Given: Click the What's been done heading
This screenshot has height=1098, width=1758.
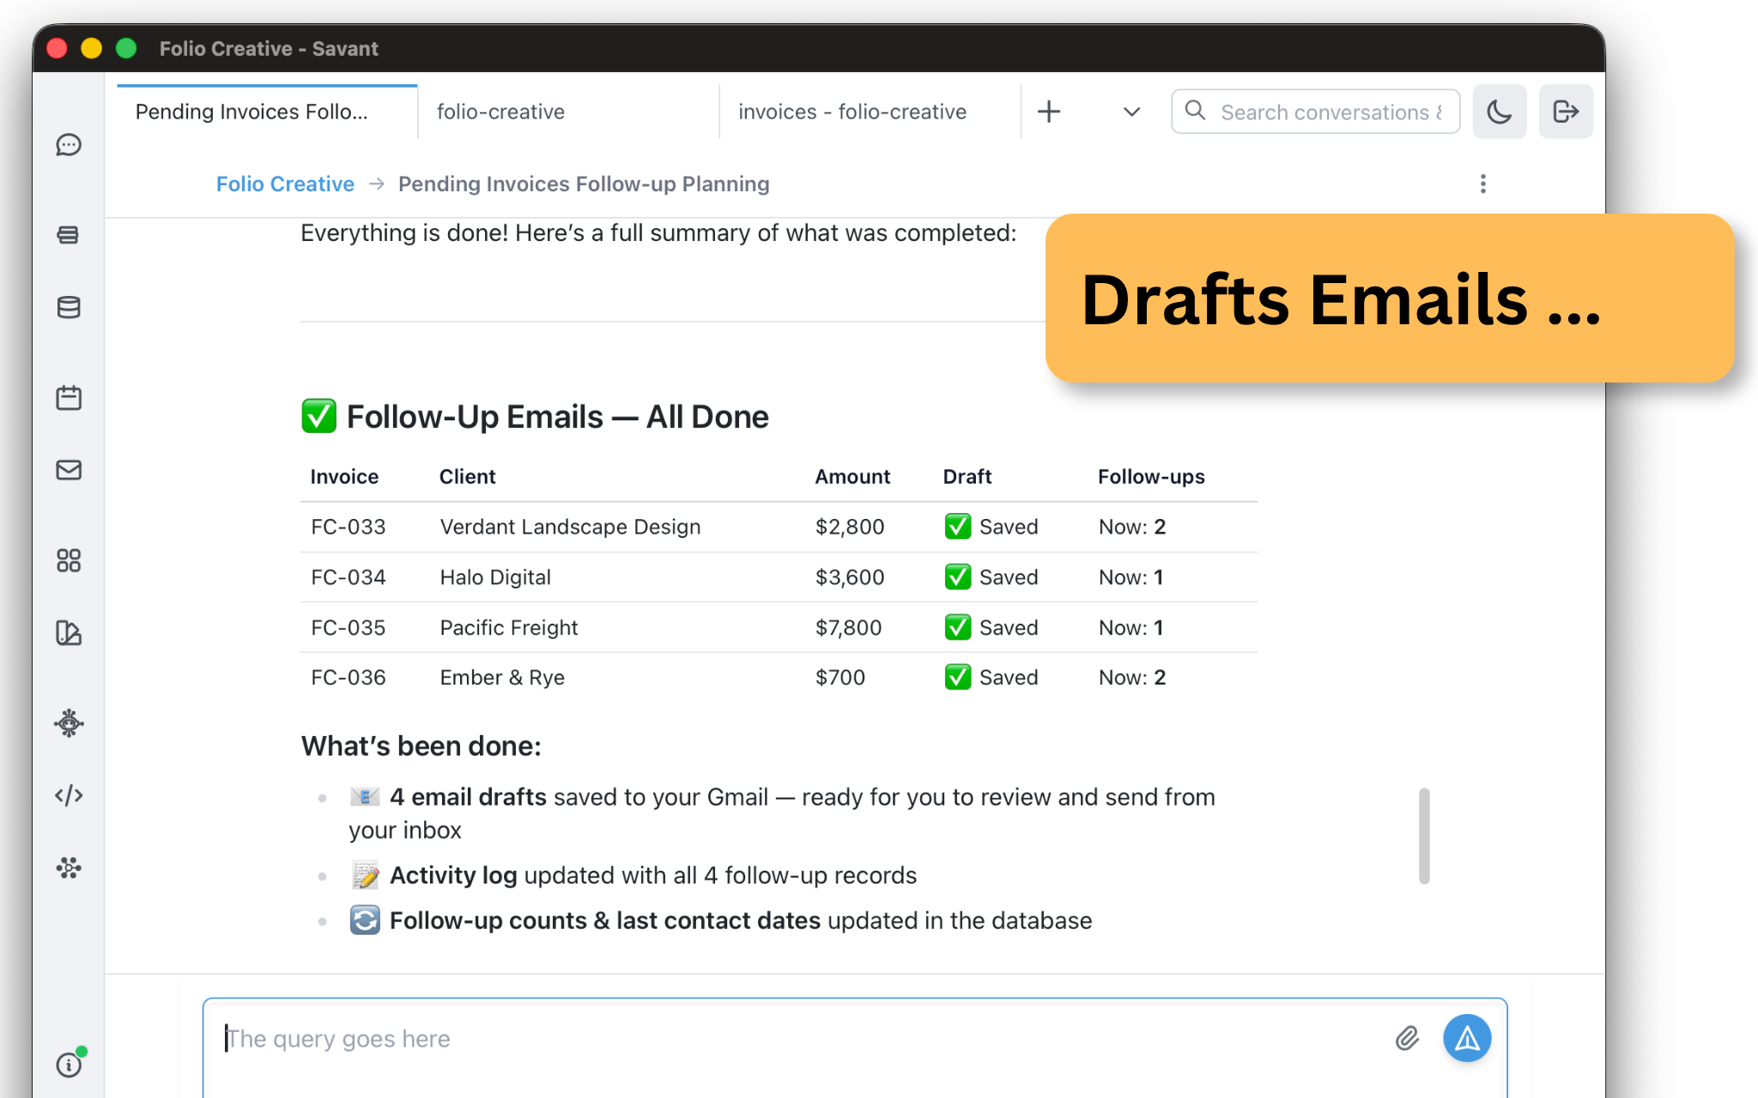Looking at the screenshot, I should point(421,746).
